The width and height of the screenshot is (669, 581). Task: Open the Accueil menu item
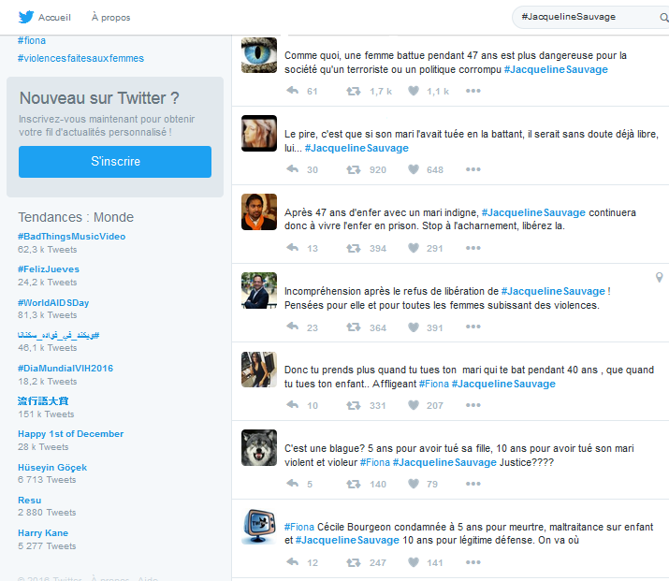tap(51, 18)
